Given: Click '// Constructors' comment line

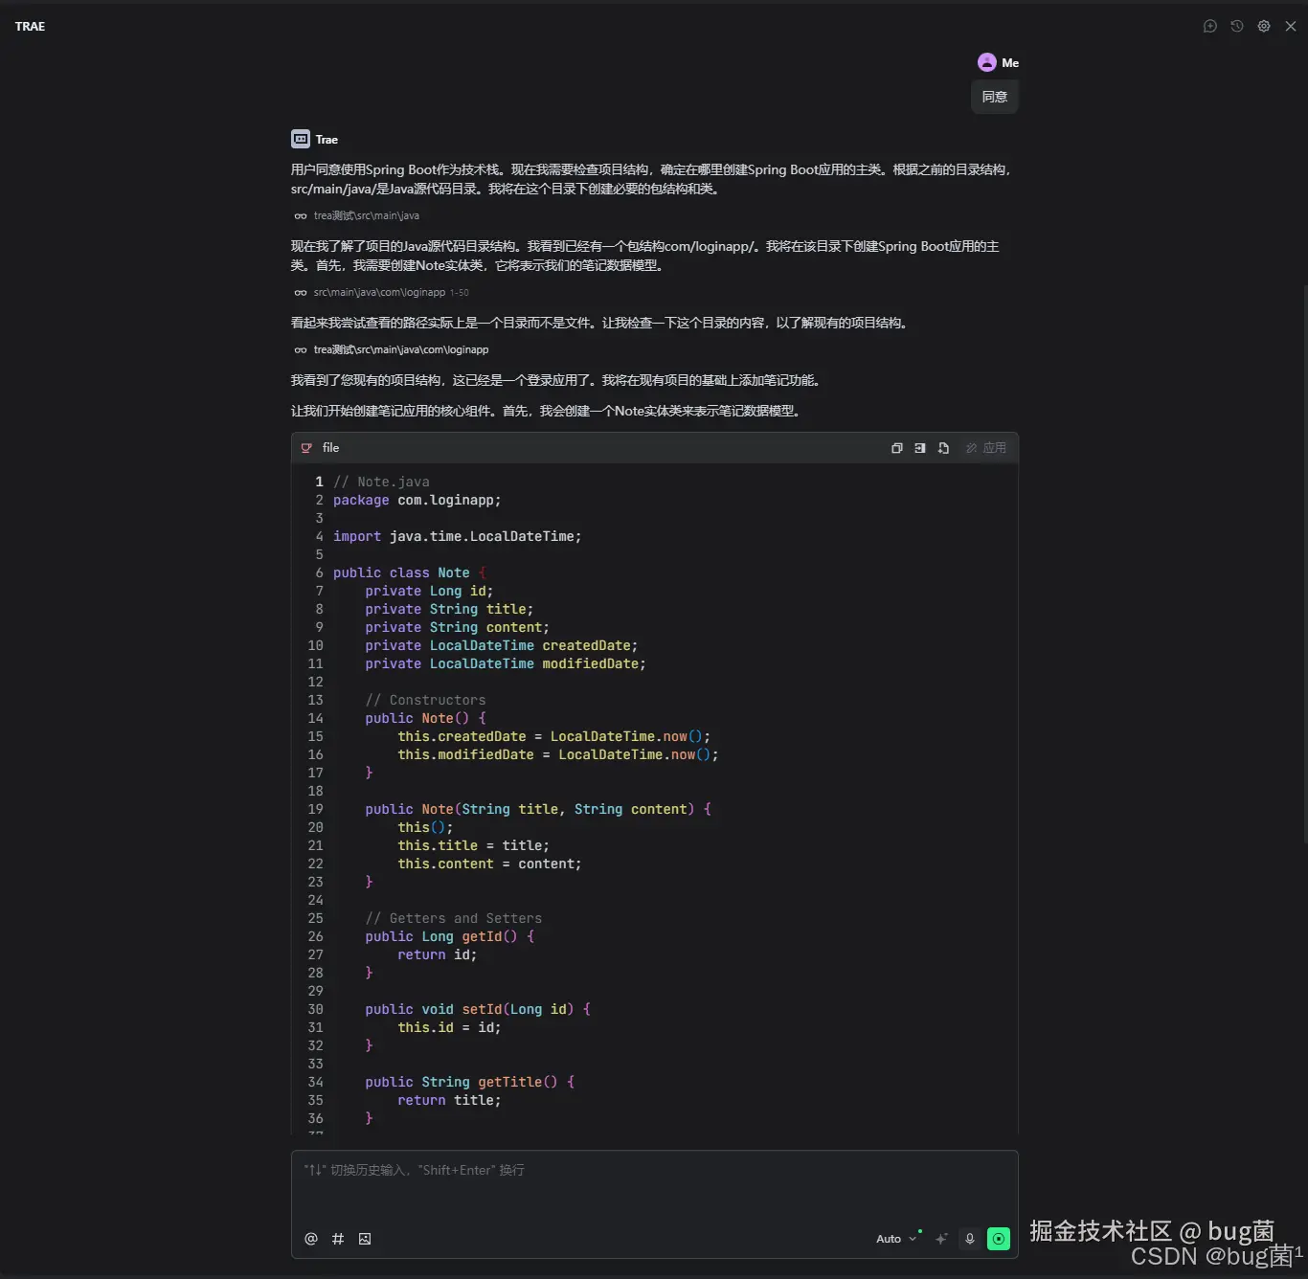Looking at the screenshot, I should [425, 701].
